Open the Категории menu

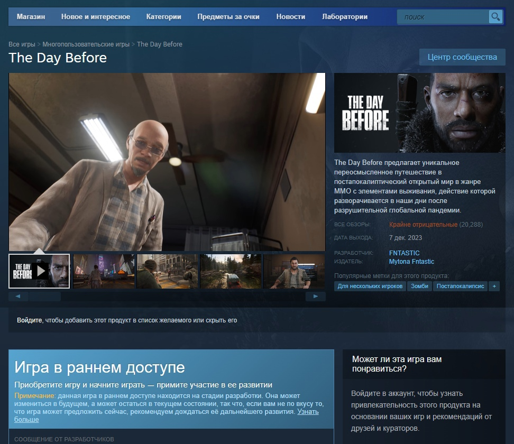[x=163, y=17]
